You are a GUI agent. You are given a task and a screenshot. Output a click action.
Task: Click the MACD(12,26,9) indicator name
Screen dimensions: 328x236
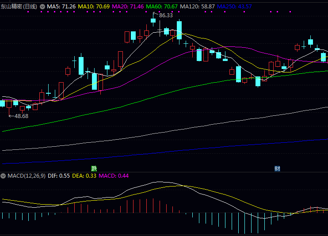click(x=27, y=176)
